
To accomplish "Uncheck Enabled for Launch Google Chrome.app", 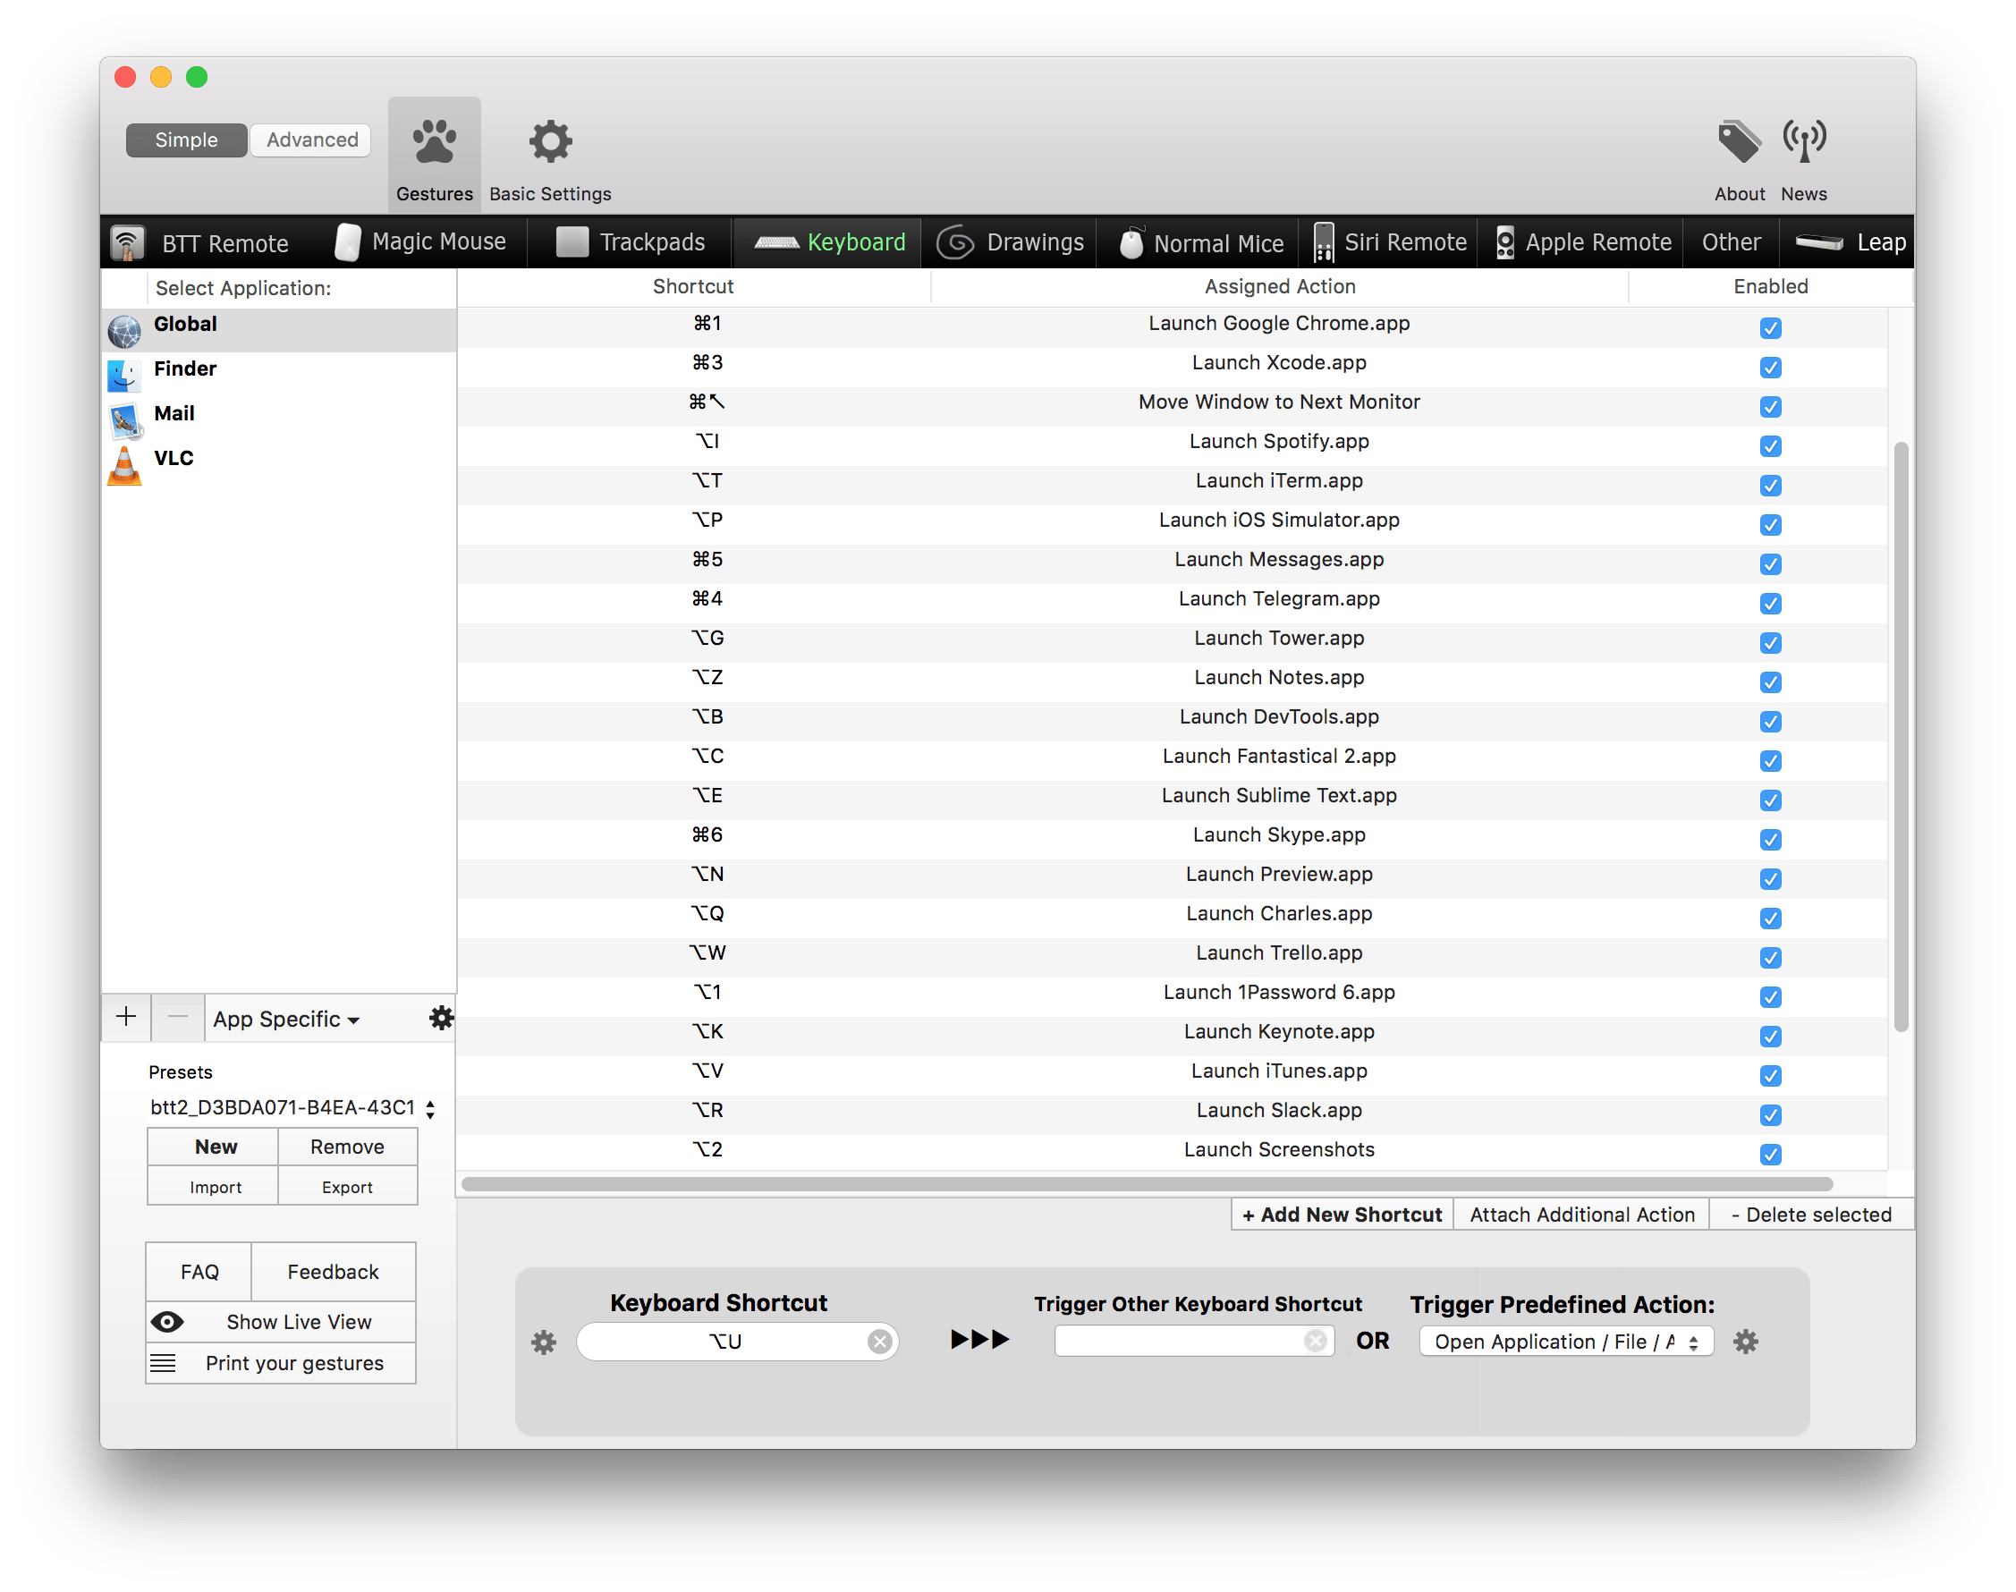I will pyautogui.click(x=1770, y=328).
